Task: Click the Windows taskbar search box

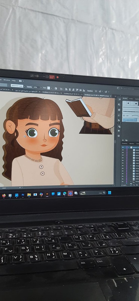Action: (x=93, y=193)
